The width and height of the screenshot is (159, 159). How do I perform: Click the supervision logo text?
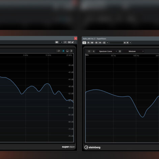click(68, 147)
